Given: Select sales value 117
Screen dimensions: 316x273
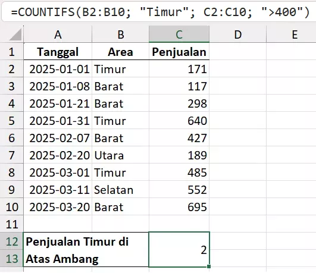Looking at the screenshot, I should click(x=179, y=86).
